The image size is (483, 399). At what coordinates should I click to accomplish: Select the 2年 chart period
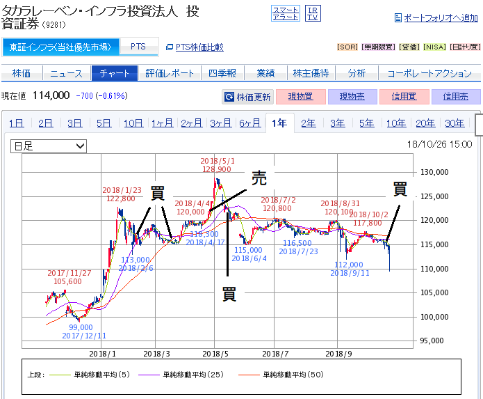(309, 123)
